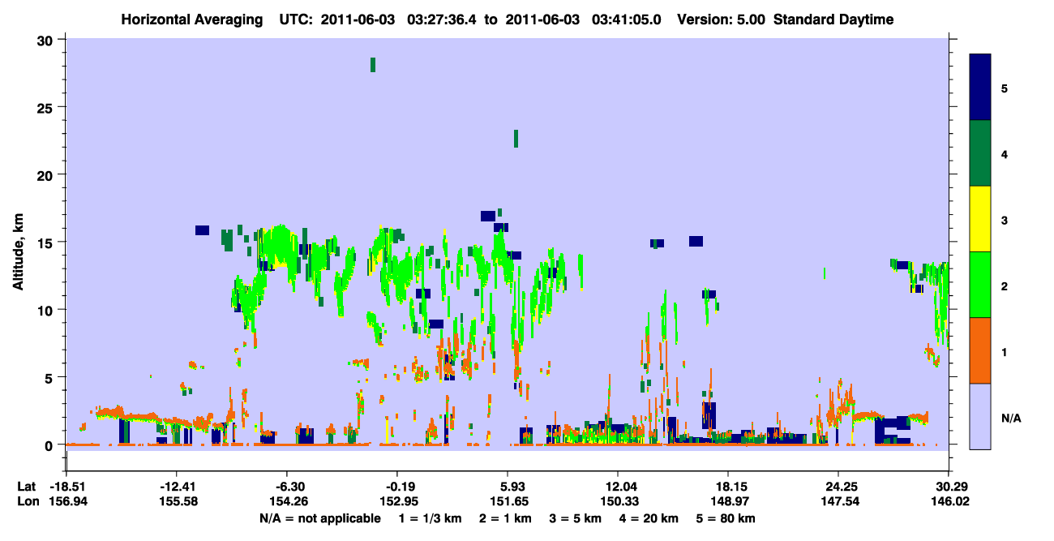Click the Horizontal Averaging title text

192,19
